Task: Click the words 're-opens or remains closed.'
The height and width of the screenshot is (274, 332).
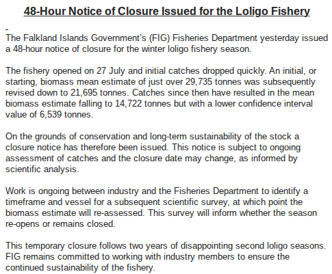Action: [60, 224]
